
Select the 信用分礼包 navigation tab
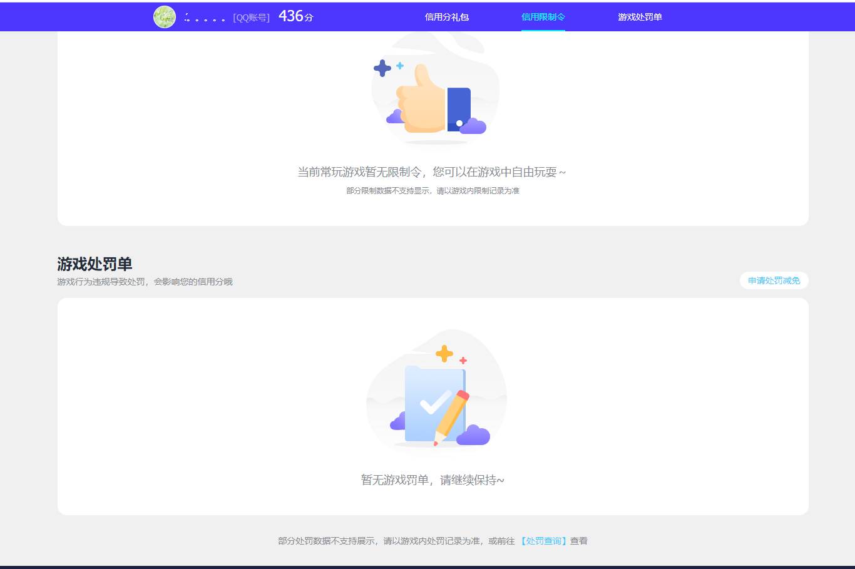[x=446, y=17]
